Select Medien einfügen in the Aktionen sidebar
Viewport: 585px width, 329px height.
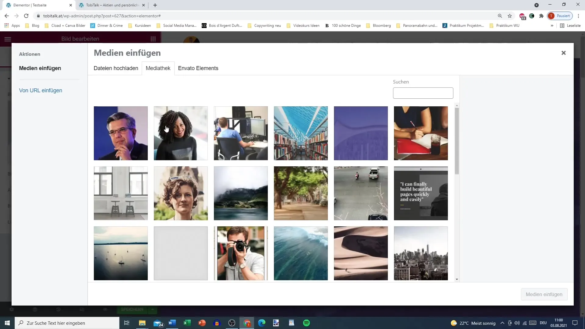[x=40, y=68]
